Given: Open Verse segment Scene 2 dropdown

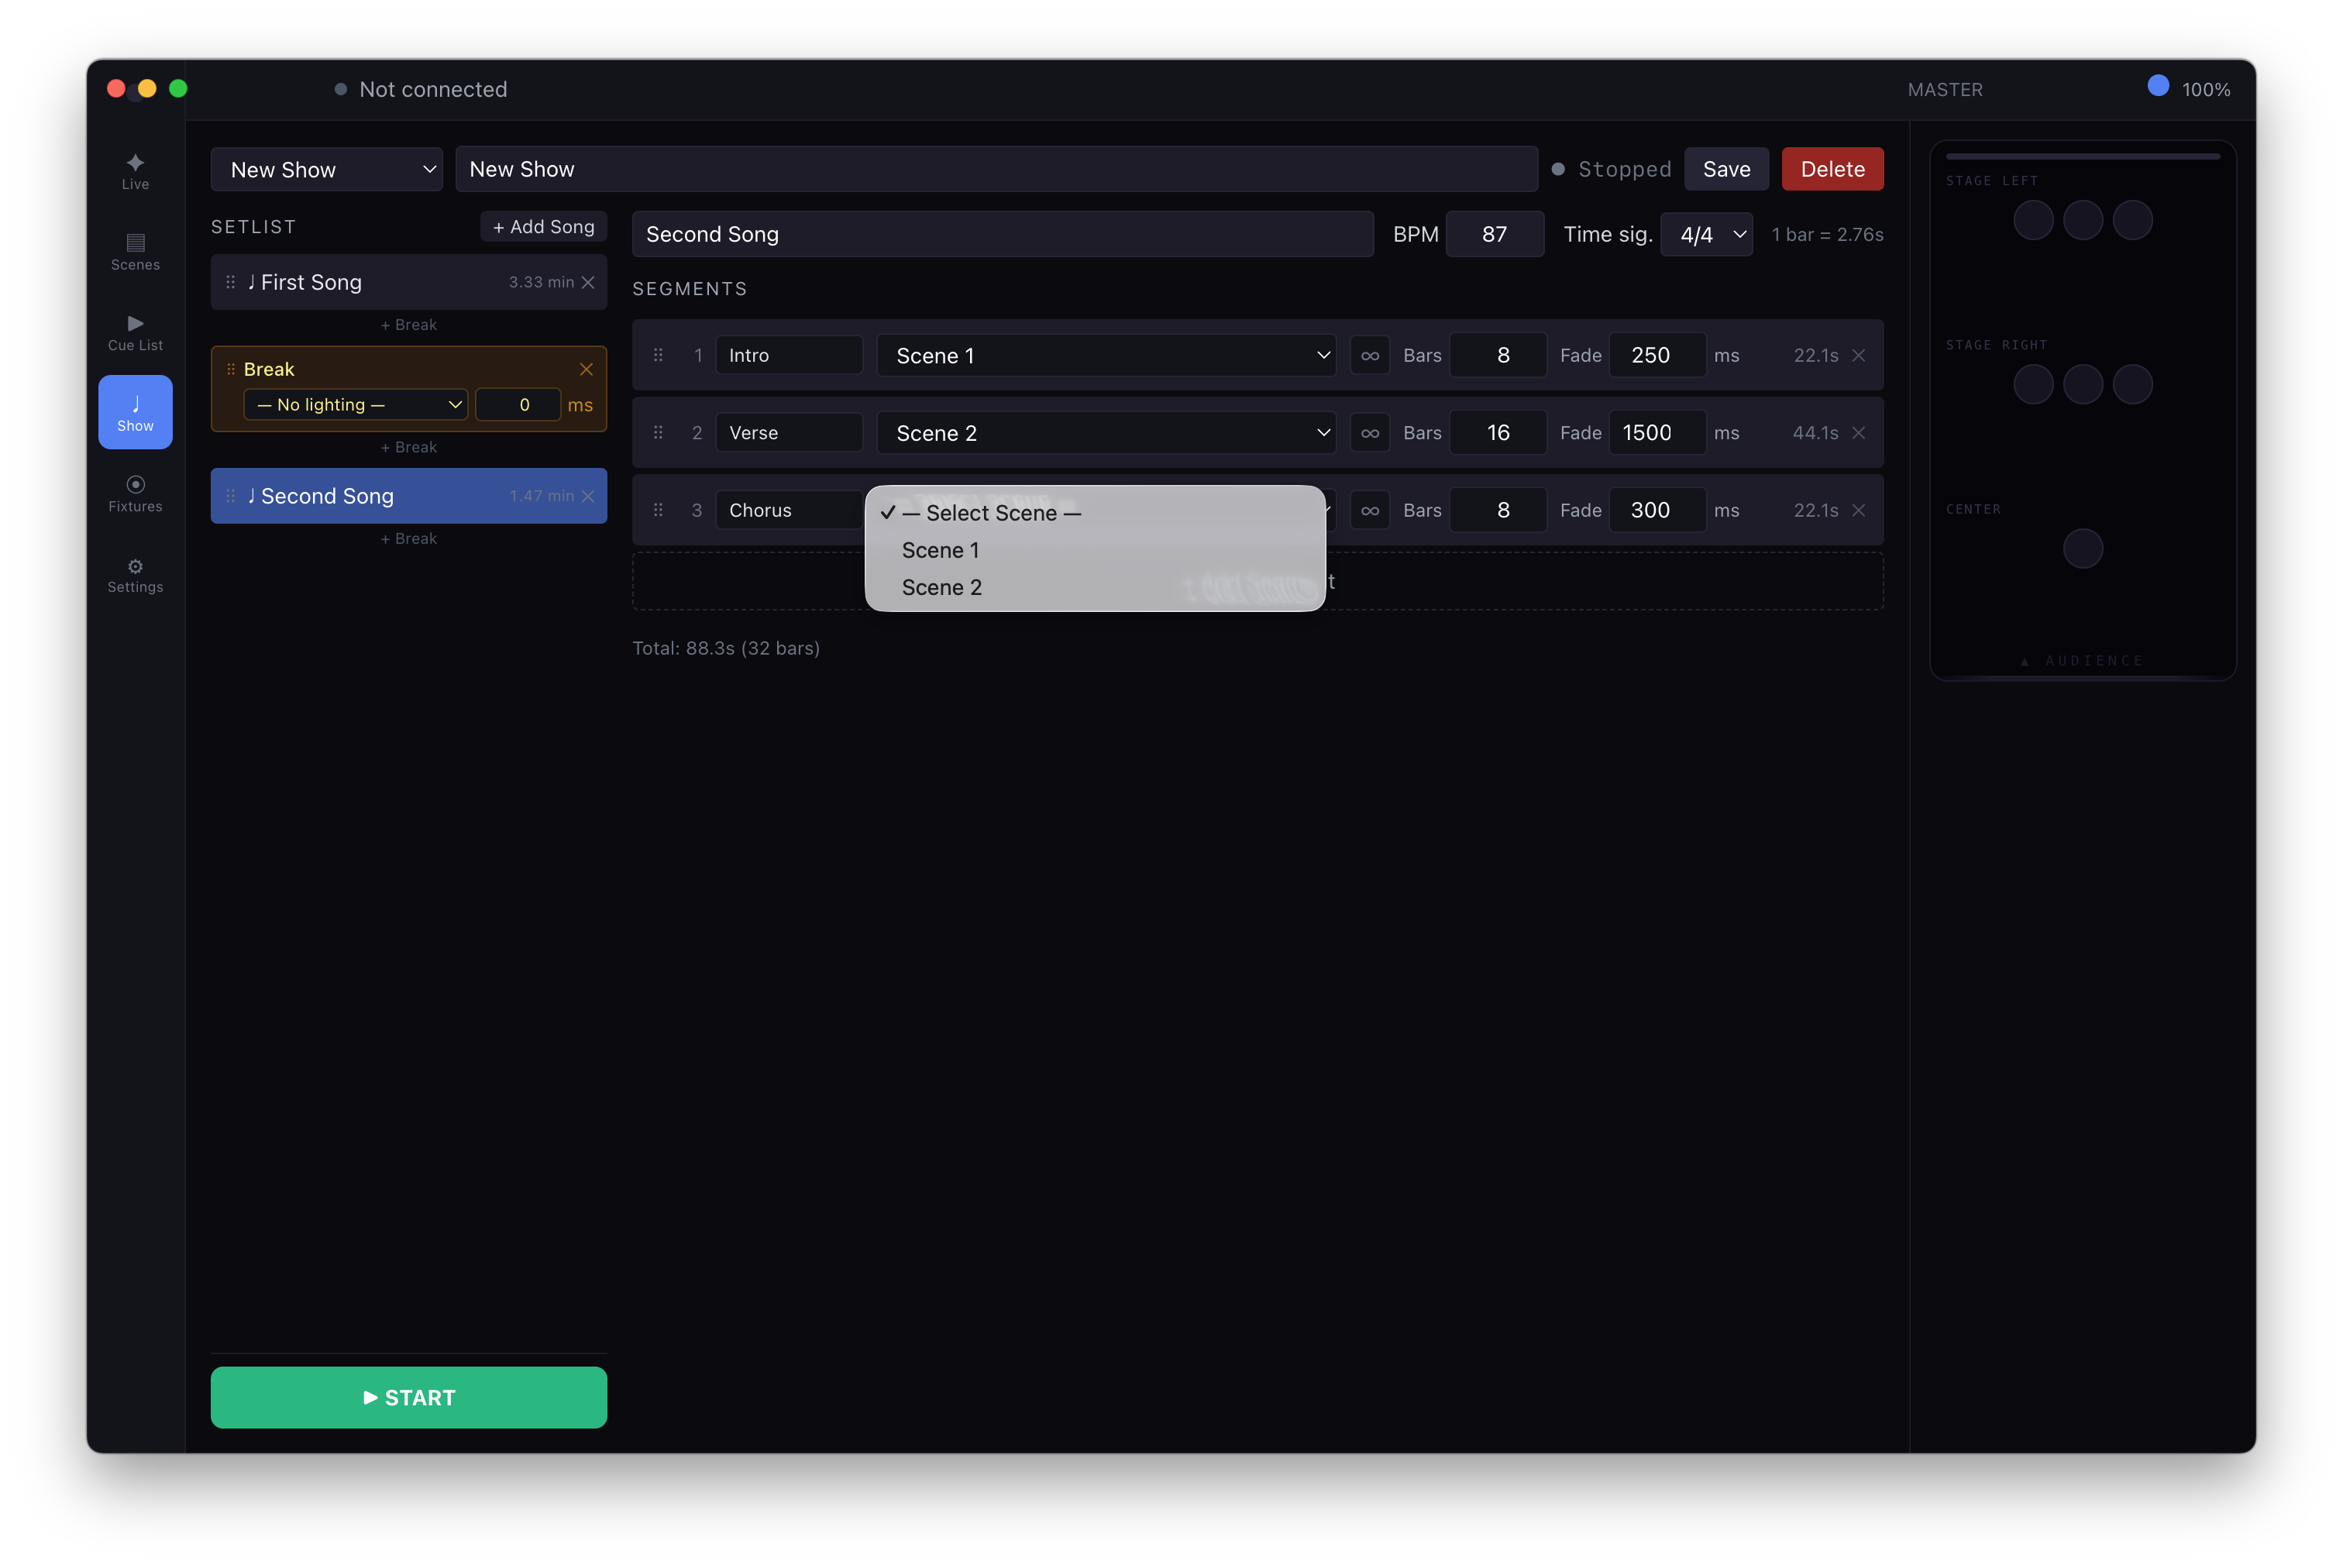Looking at the screenshot, I should pos(1106,432).
